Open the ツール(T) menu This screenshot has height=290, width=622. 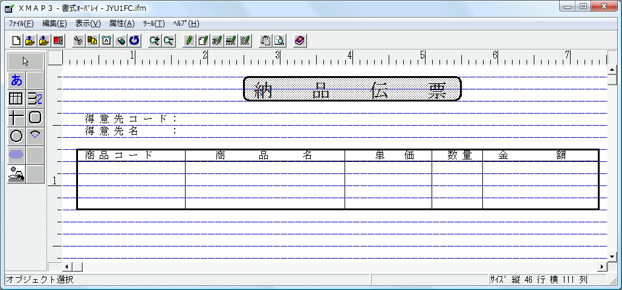[x=154, y=24]
